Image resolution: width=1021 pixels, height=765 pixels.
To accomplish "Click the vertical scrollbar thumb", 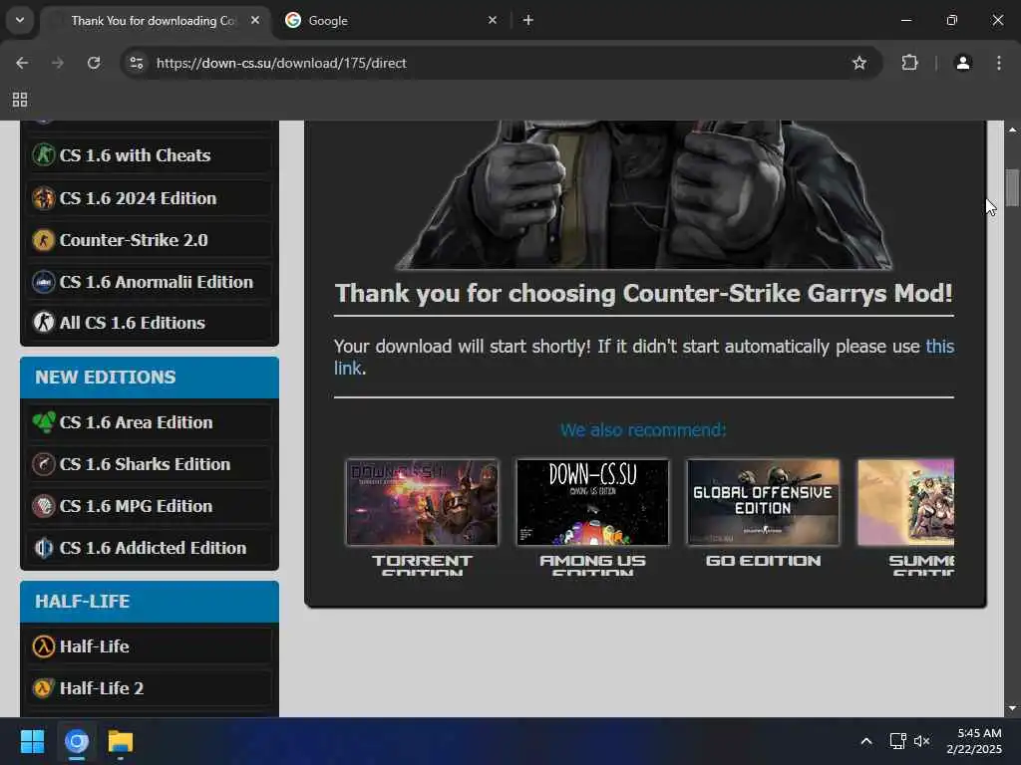I will point(1012,187).
